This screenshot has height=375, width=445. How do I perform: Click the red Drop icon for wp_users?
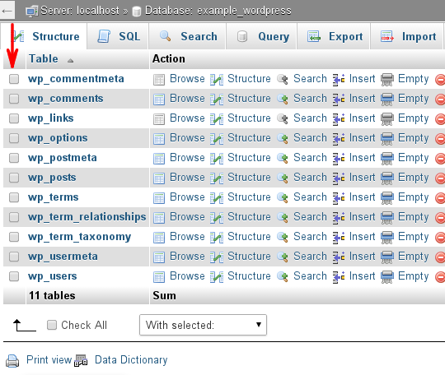pyautogui.click(x=440, y=277)
